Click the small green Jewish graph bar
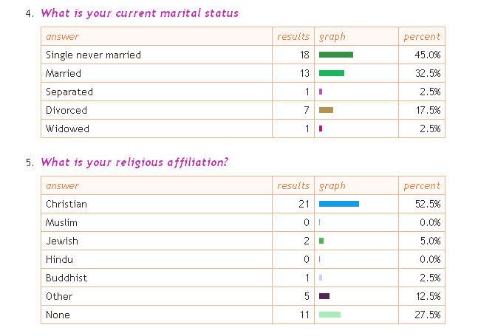The image size is (478, 336). pyautogui.click(x=321, y=241)
